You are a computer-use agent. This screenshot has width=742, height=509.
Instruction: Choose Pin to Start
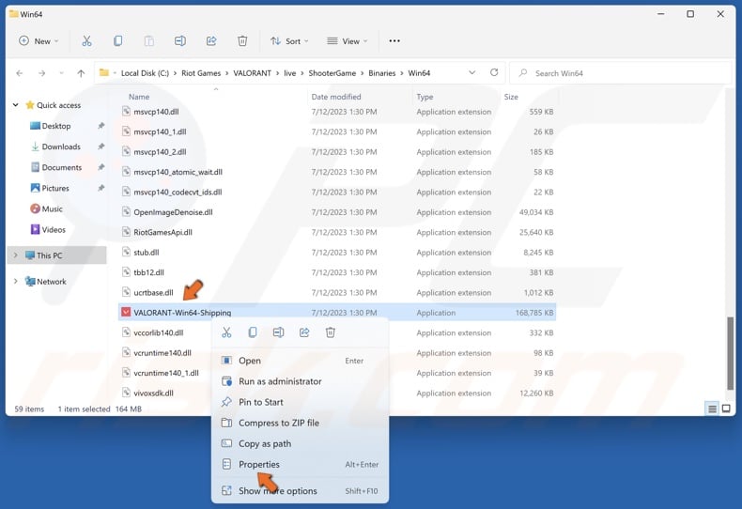pos(300,402)
